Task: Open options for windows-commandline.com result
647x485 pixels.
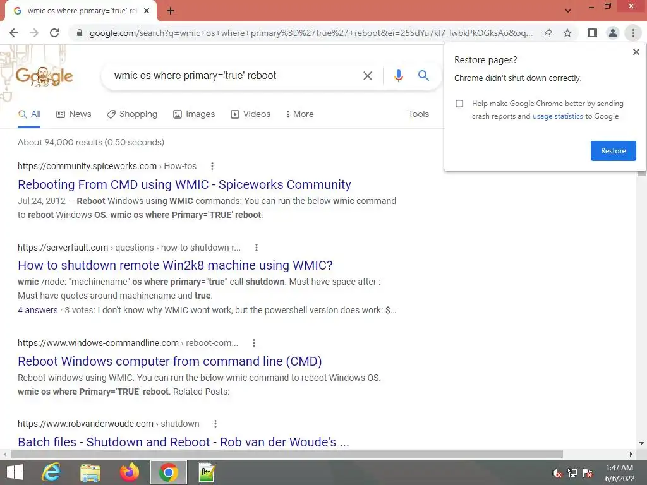Action: (x=254, y=343)
